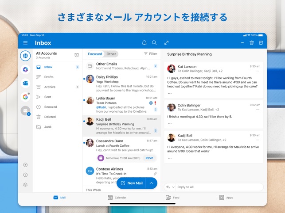Switch to the Google account icon

tap(25, 97)
